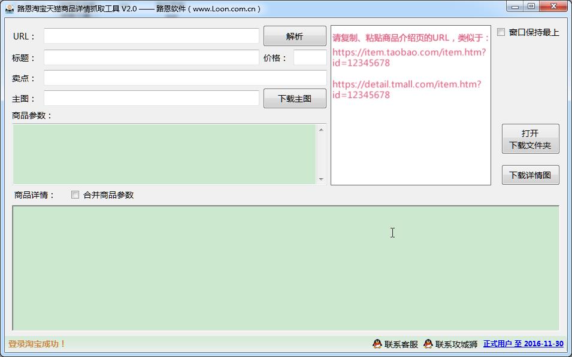Click the 解析 parse button
The width and height of the screenshot is (572, 357).
point(295,36)
